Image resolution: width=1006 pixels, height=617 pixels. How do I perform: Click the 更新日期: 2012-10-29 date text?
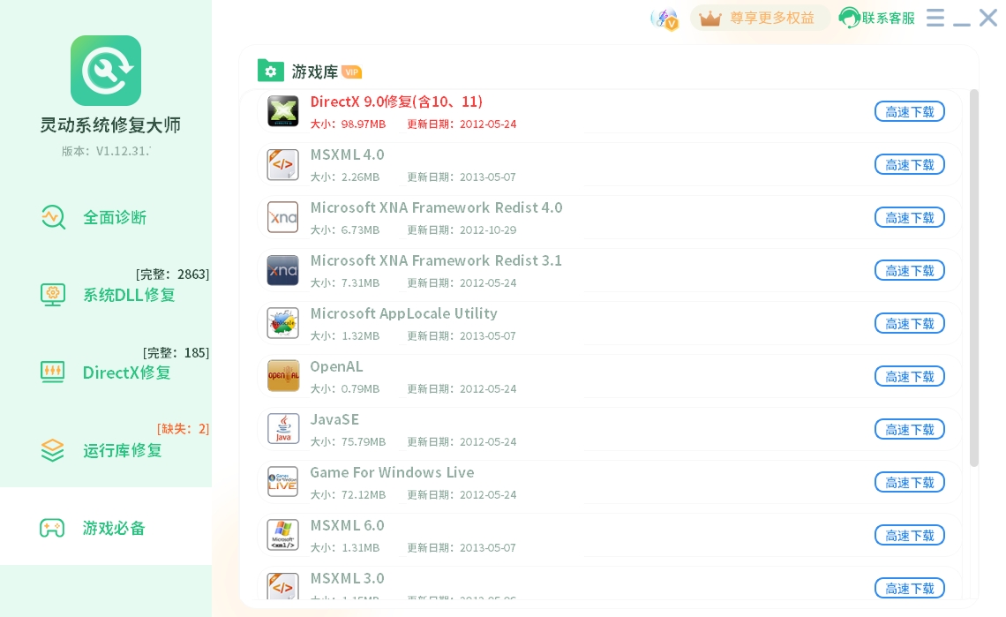(462, 229)
